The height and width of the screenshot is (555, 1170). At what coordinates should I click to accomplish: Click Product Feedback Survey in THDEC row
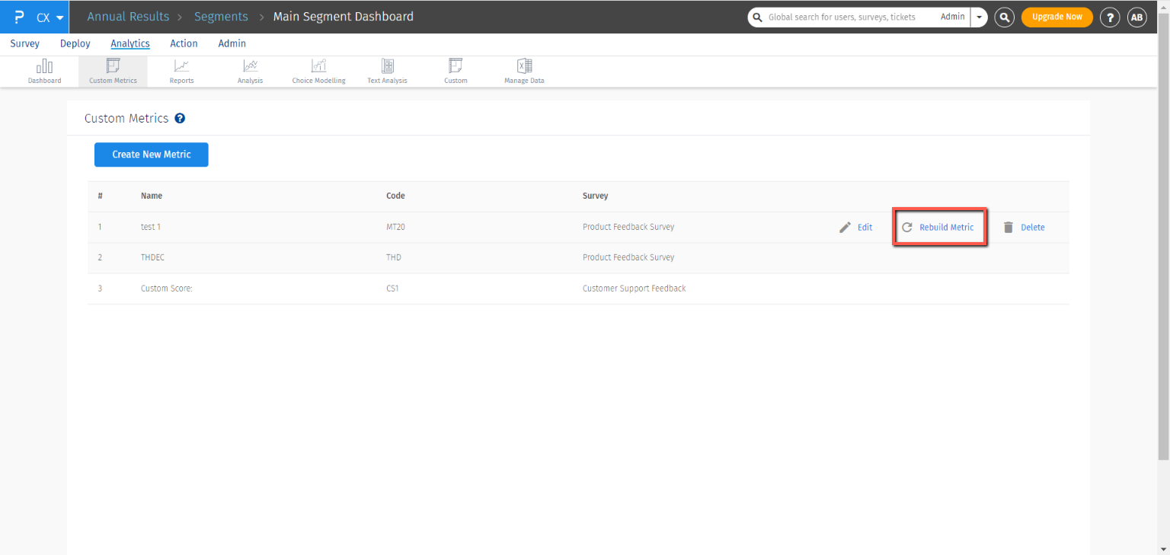click(x=628, y=257)
